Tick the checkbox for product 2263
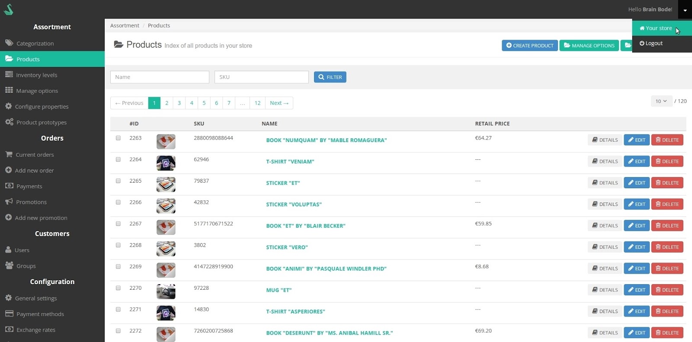692x342 pixels. pyautogui.click(x=118, y=138)
